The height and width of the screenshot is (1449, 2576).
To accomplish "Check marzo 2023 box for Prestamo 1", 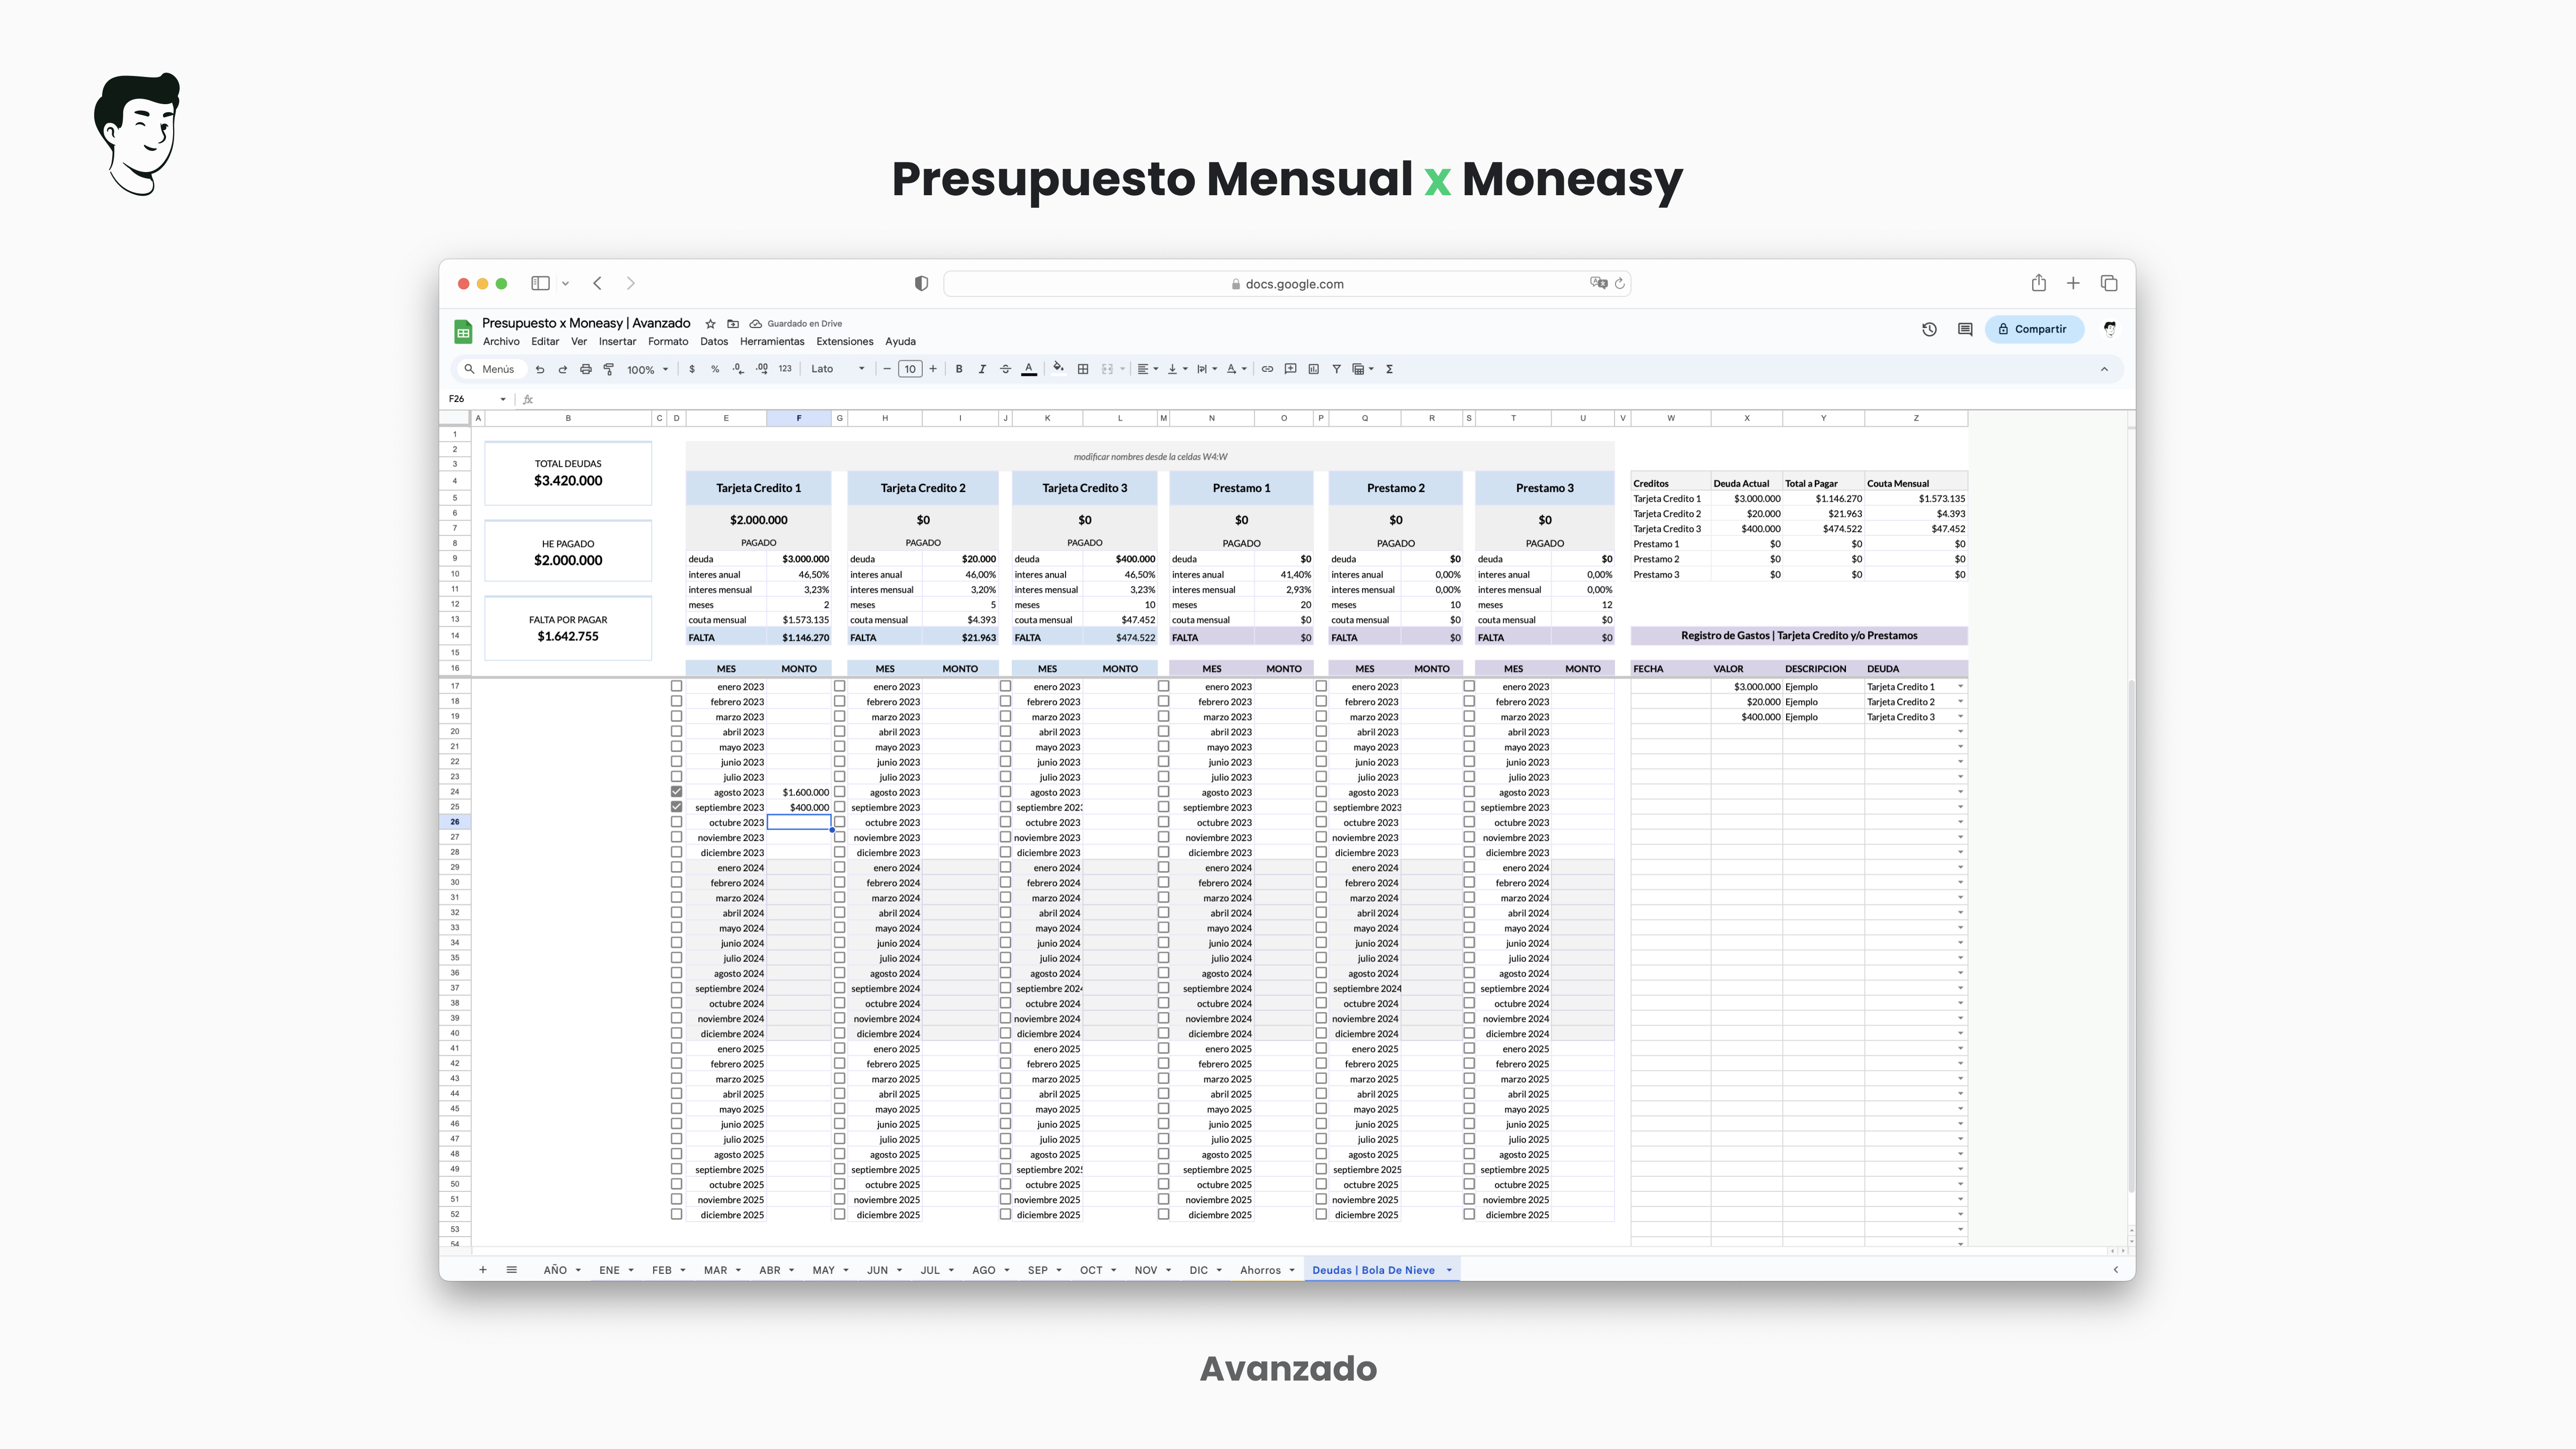I will (1163, 716).
